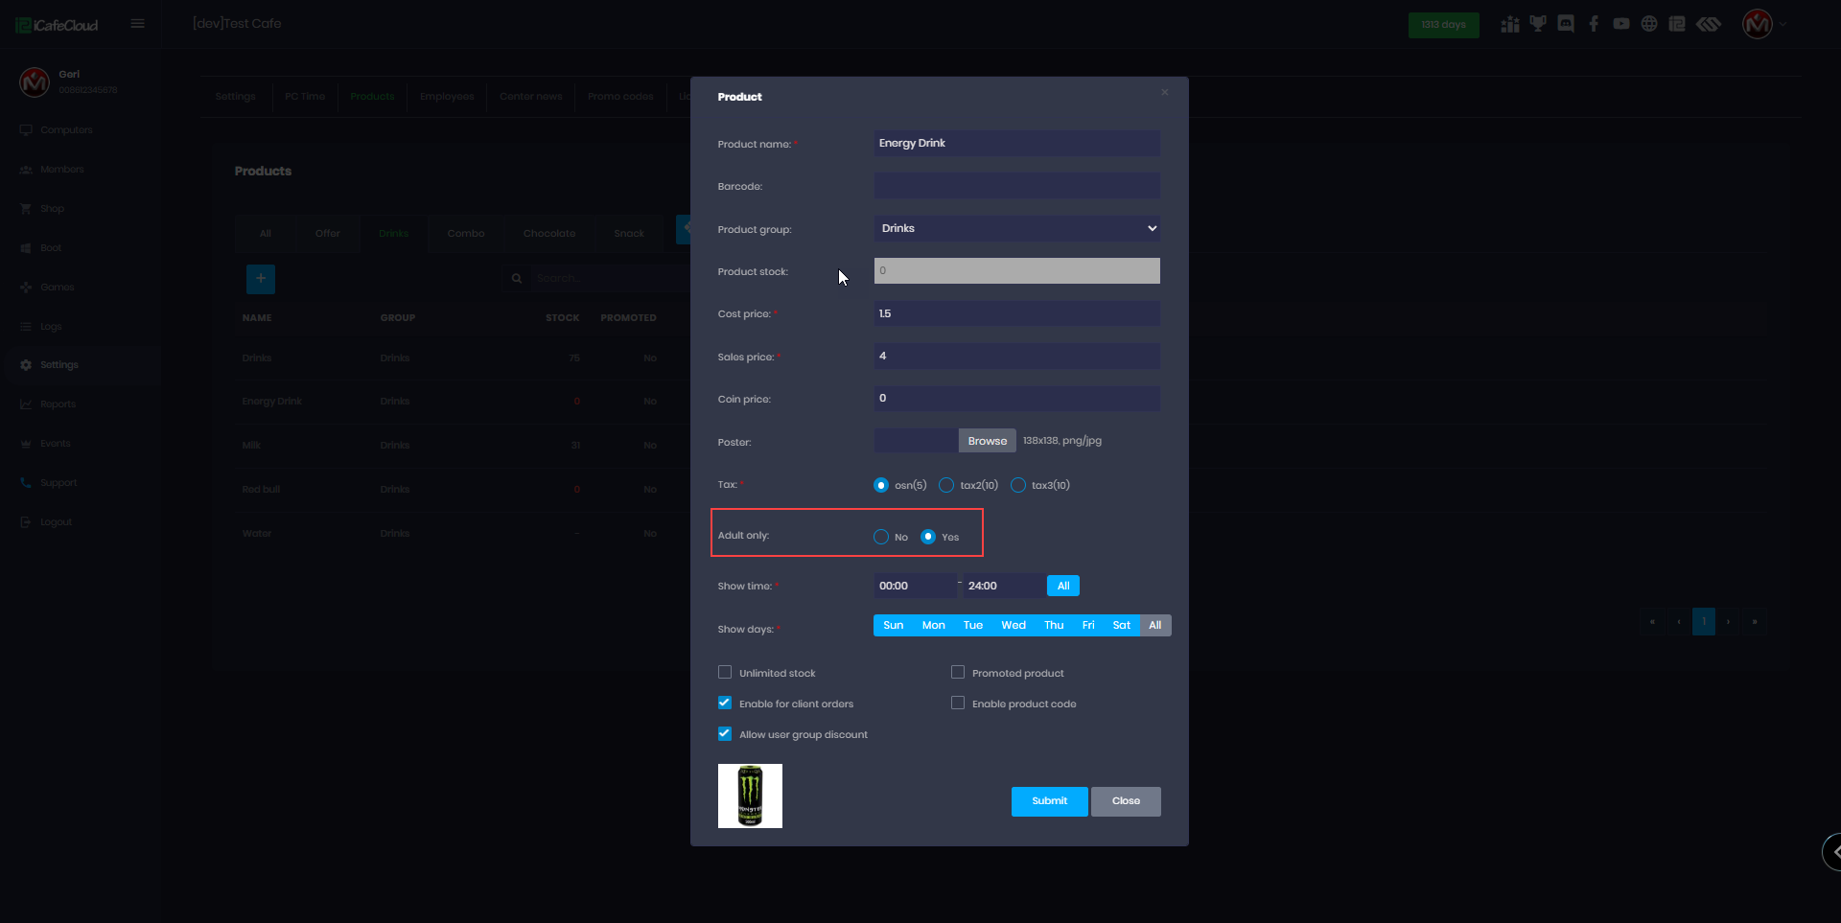The width and height of the screenshot is (1841, 923).
Task: Close the Product dialog with the X
Action: pyautogui.click(x=1165, y=92)
